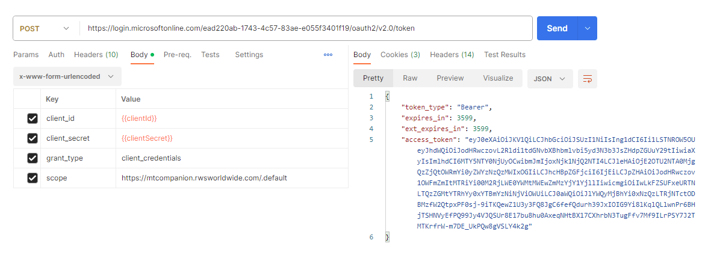Toggle the wrap lines icon
Screen dimensions: 711x261
click(587, 79)
